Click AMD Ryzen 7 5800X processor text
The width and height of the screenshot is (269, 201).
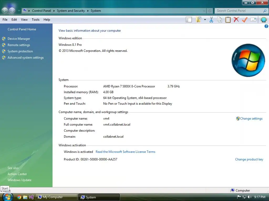(x=129, y=86)
